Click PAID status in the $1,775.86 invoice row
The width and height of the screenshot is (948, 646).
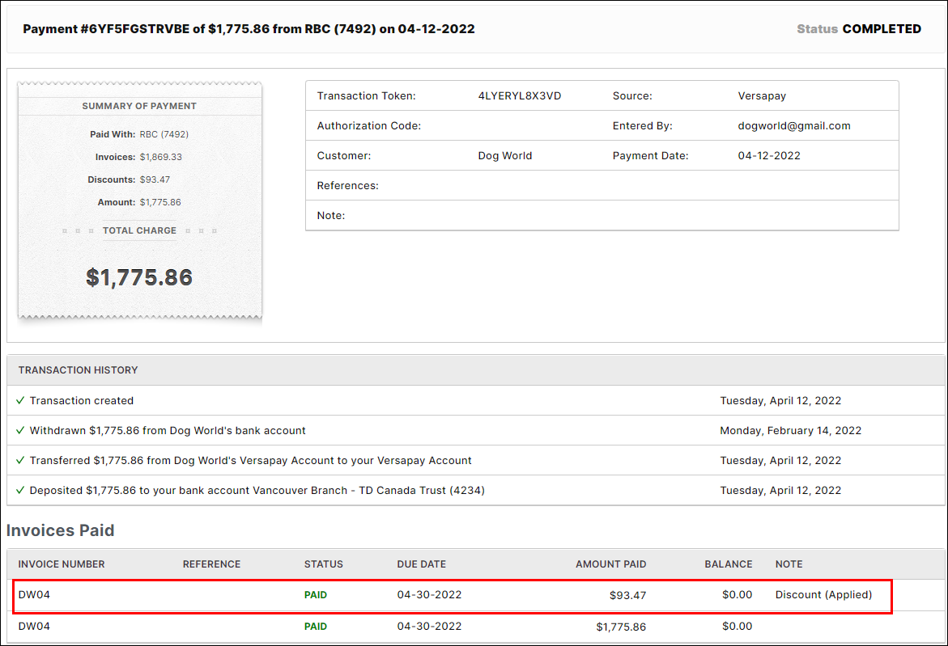coord(316,626)
